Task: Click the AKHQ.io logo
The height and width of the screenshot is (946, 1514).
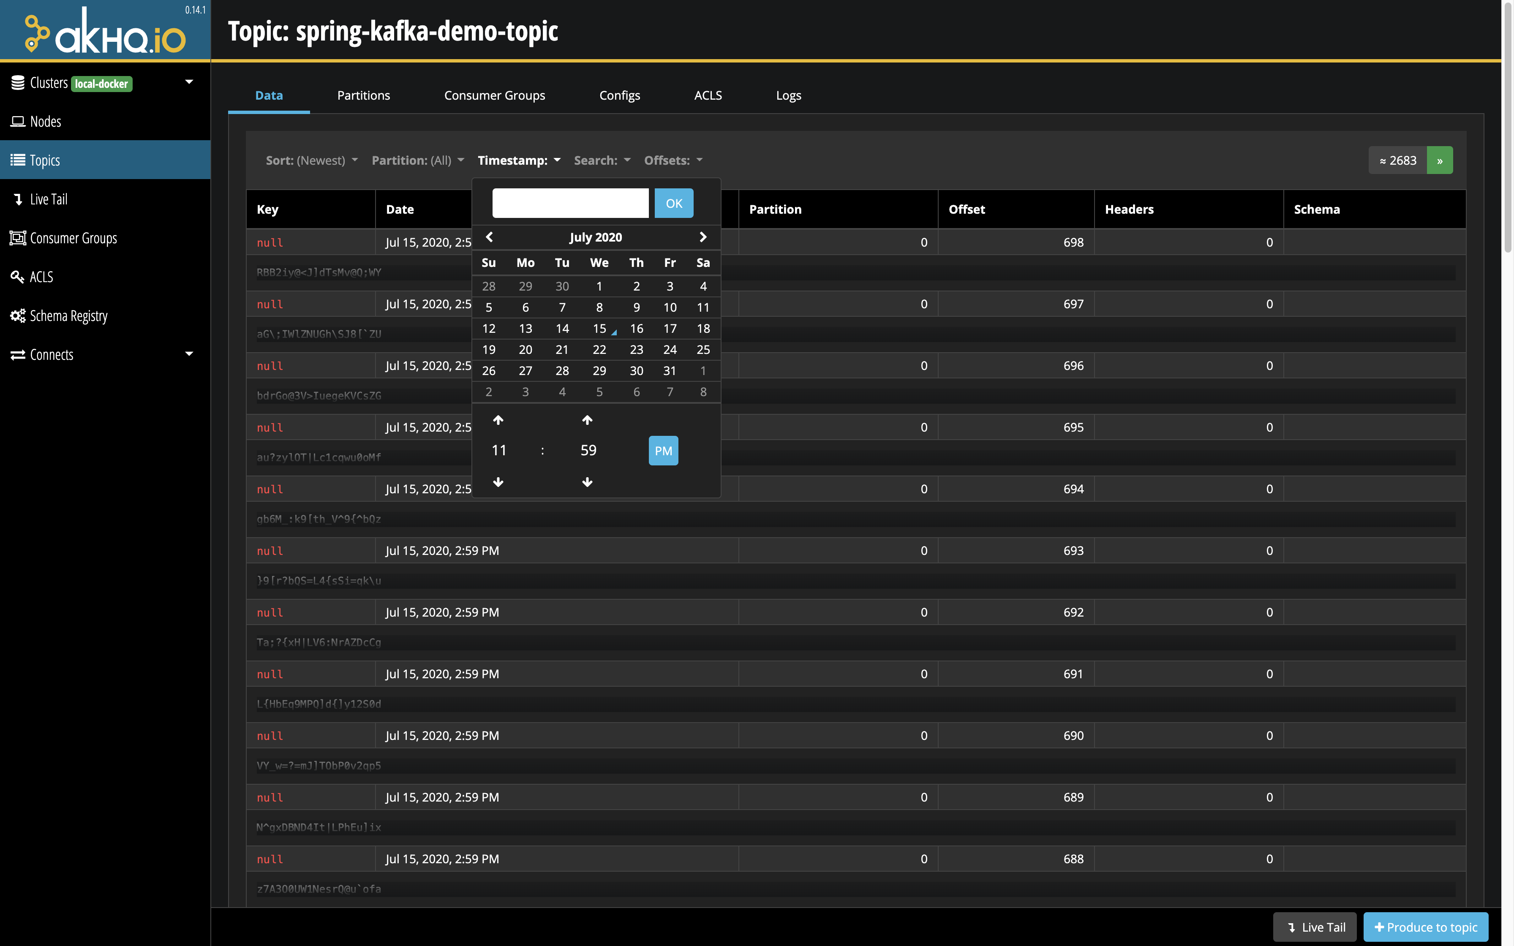Action: tap(105, 31)
